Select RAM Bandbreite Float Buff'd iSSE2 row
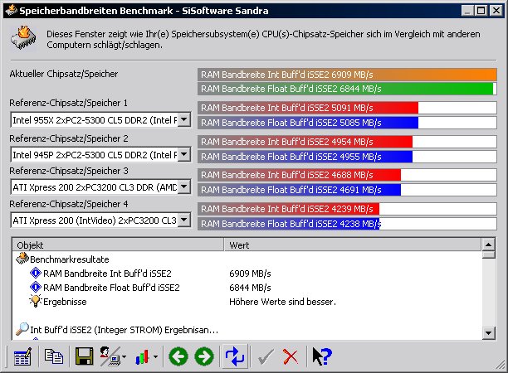508x373 pixels. click(x=111, y=288)
